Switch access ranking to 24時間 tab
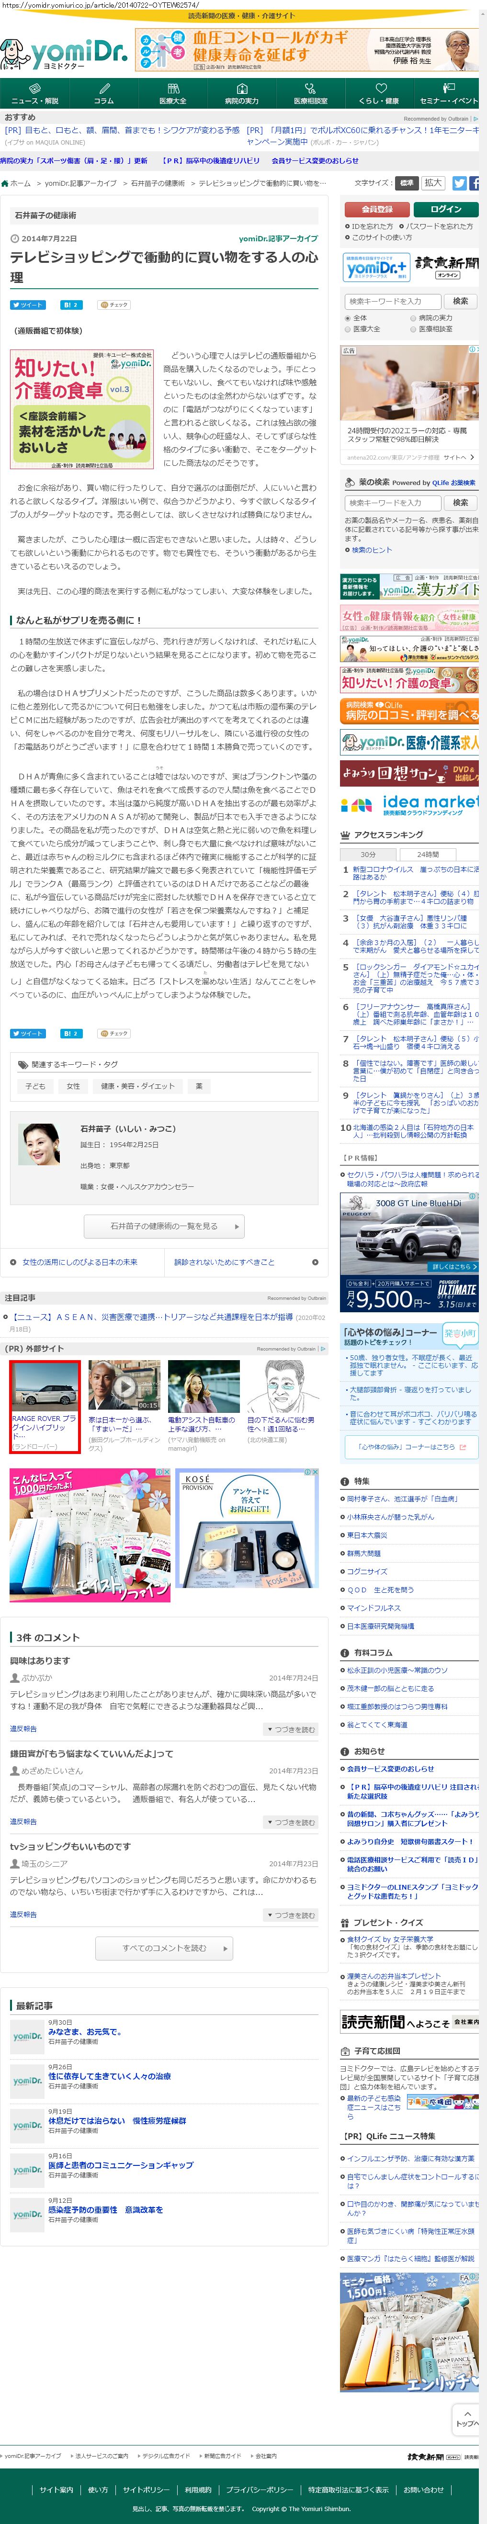The height and width of the screenshot is (2524, 487). point(428,855)
